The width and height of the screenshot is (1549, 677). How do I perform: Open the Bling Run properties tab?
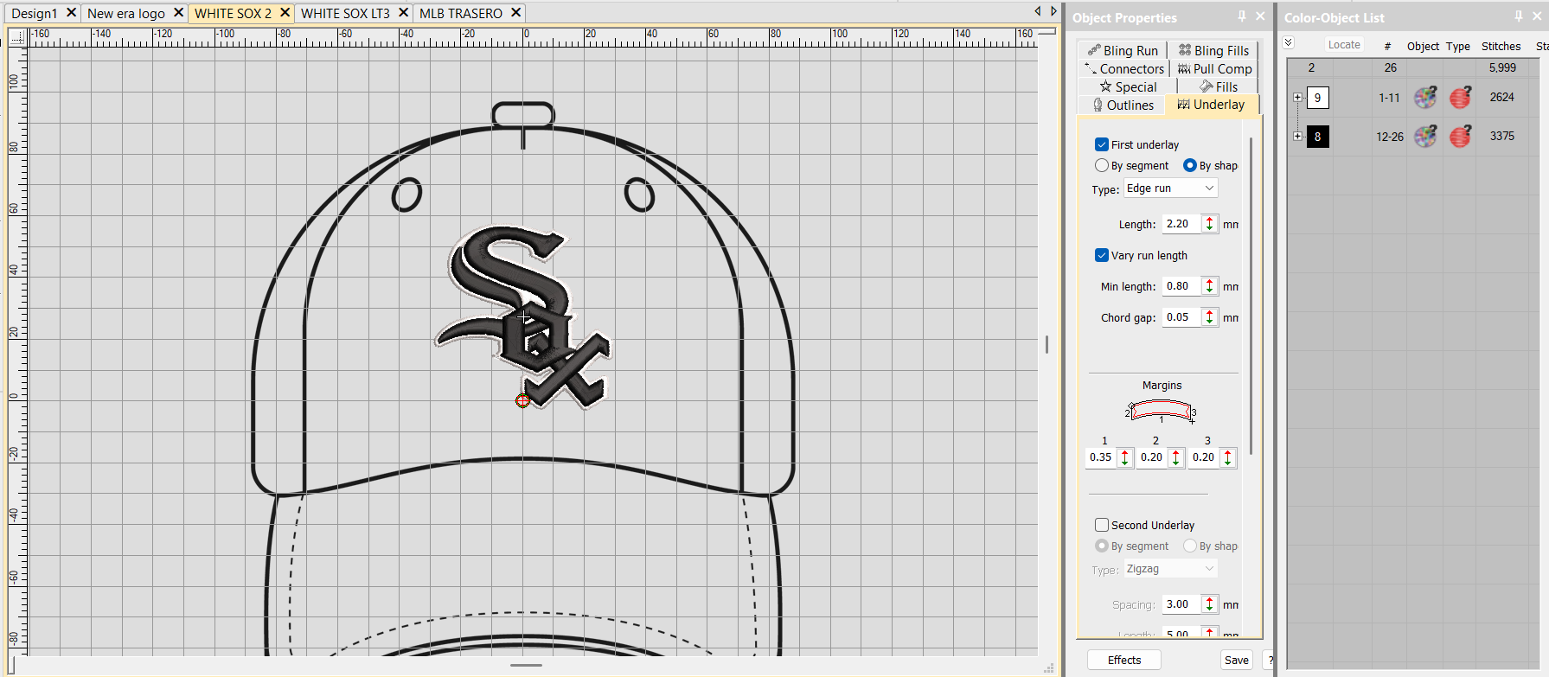pos(1123,50)
